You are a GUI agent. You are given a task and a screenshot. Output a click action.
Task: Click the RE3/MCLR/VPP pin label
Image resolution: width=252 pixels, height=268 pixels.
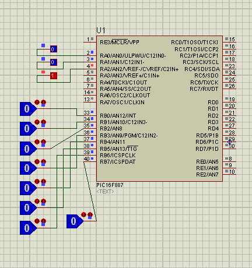(x=120, y=42)
